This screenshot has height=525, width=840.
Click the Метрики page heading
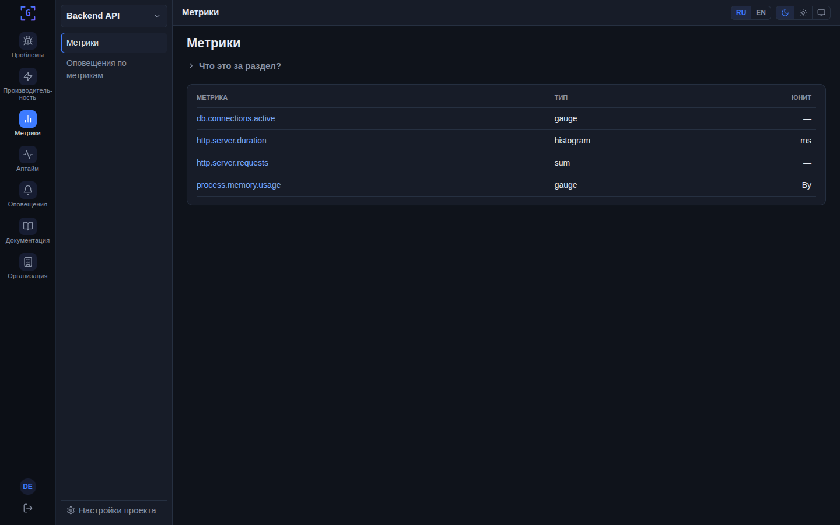213,43
